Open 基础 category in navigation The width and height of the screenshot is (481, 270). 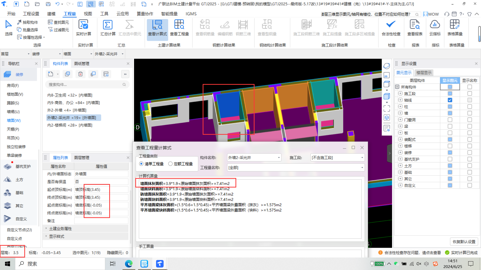point(19,193)
